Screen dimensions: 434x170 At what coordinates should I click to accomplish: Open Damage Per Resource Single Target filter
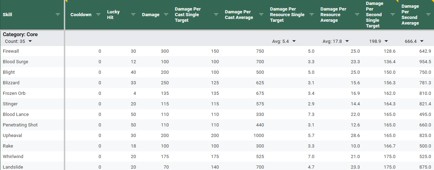click(x=312, y=15)
